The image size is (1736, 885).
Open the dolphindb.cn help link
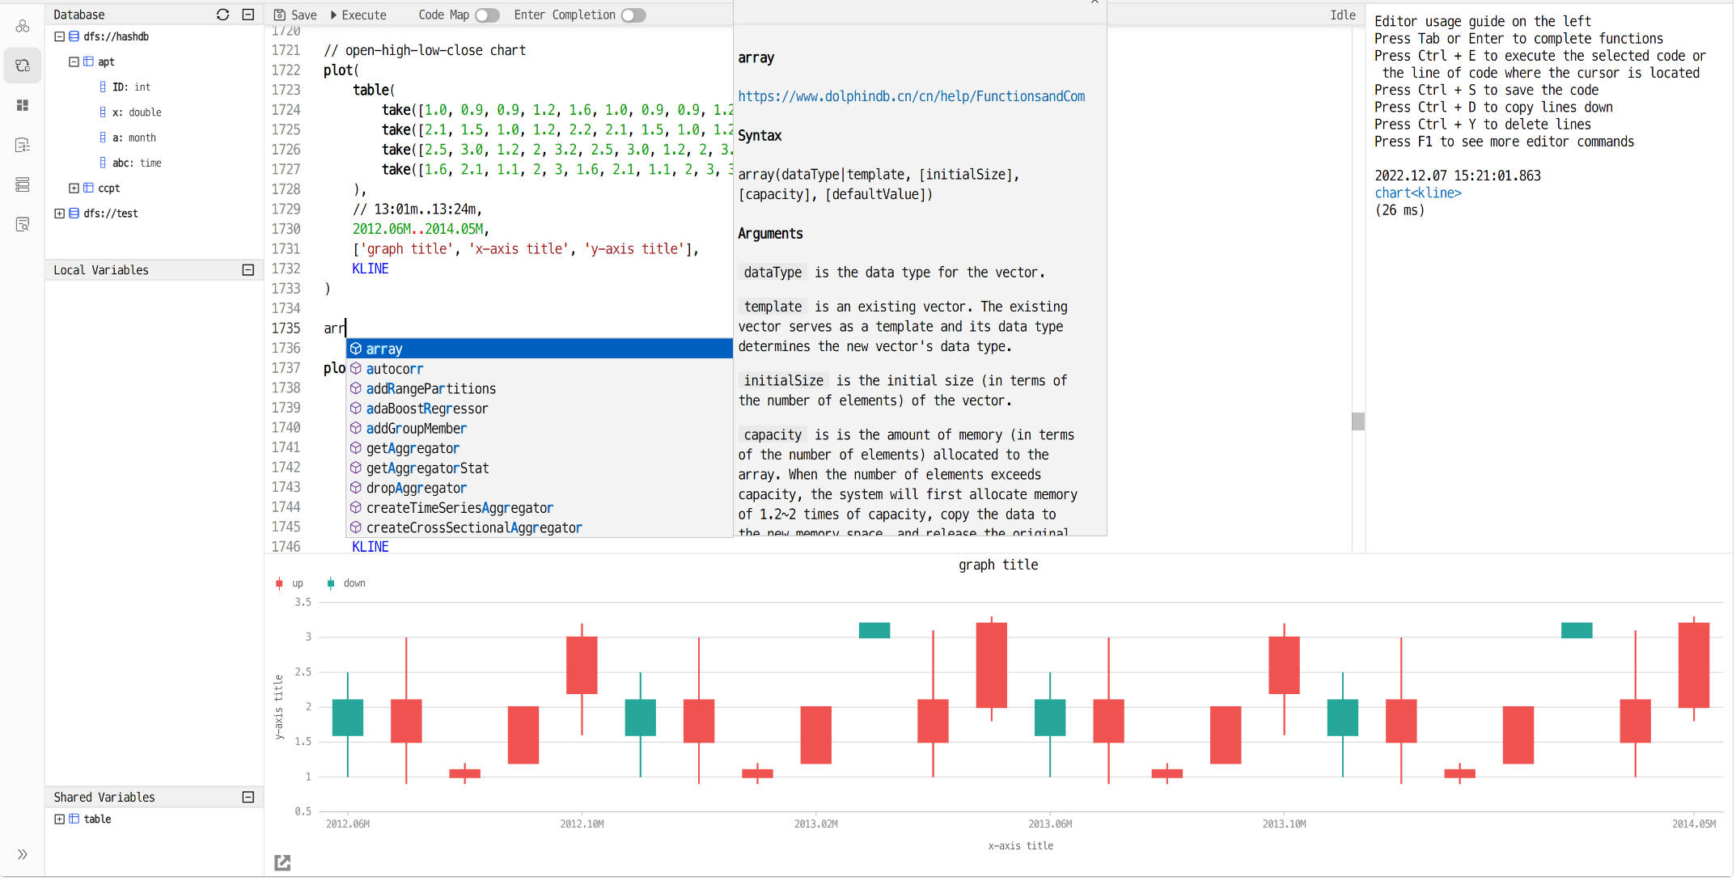(912, 96)
